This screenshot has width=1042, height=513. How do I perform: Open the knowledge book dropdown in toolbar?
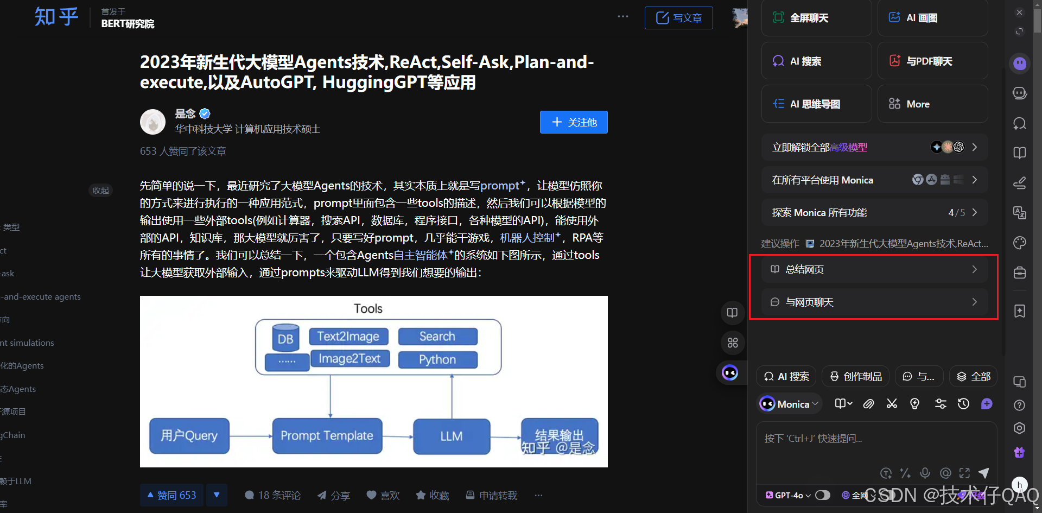coord(843,403)
